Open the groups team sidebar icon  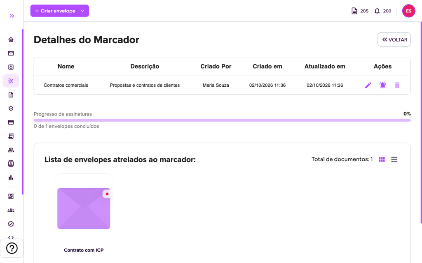click(x=11, y=210)
